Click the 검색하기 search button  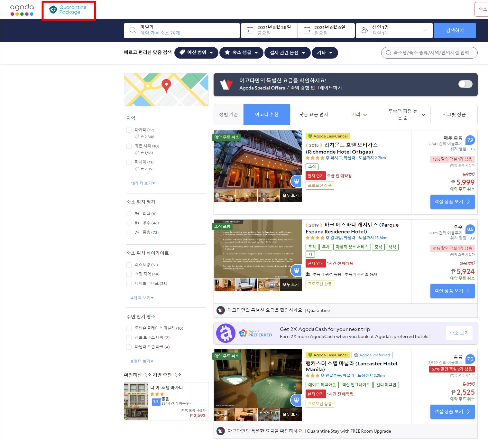(x=455, y=30)
